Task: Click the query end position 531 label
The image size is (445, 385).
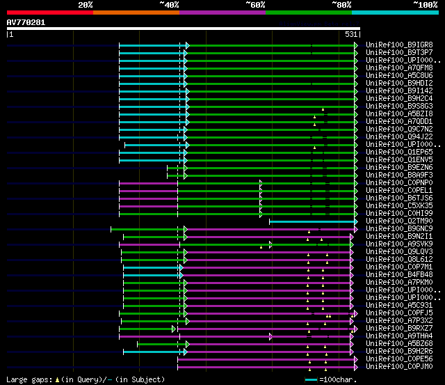Action: [x=351, y=34]
